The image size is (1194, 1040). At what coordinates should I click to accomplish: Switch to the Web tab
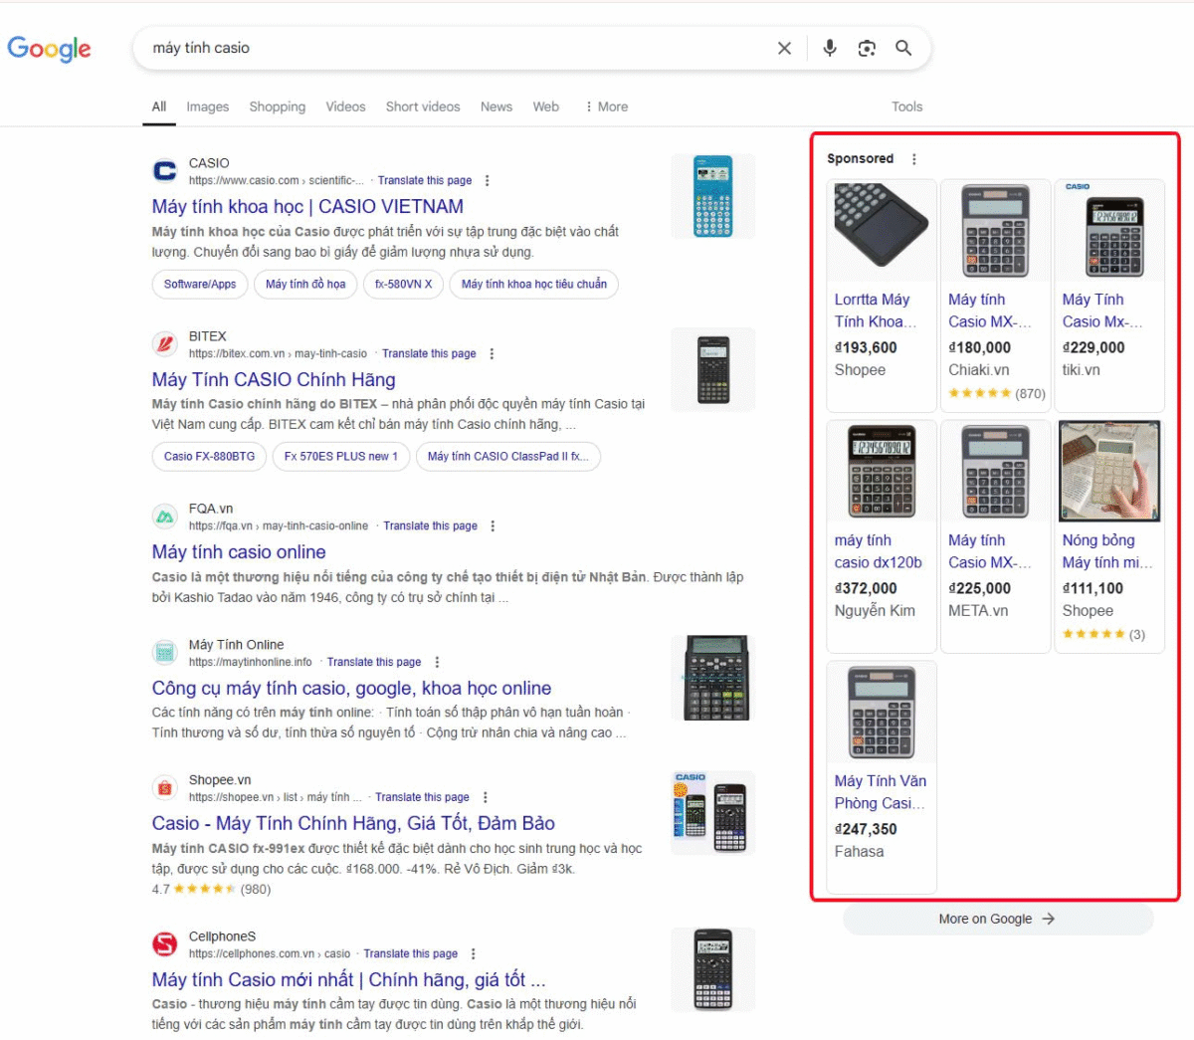546,106
